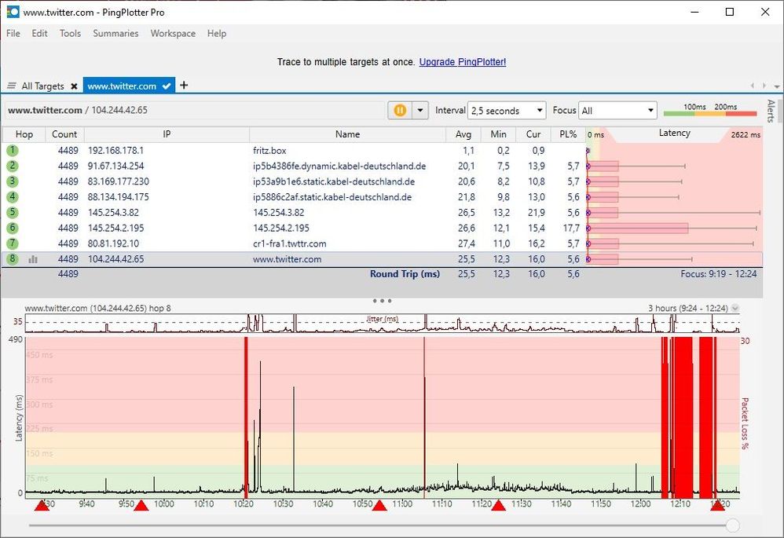The height and width of the screenshot is (538, 784).
Task: Open the All Targets hamburger list icon
Action: coord(12,86)
